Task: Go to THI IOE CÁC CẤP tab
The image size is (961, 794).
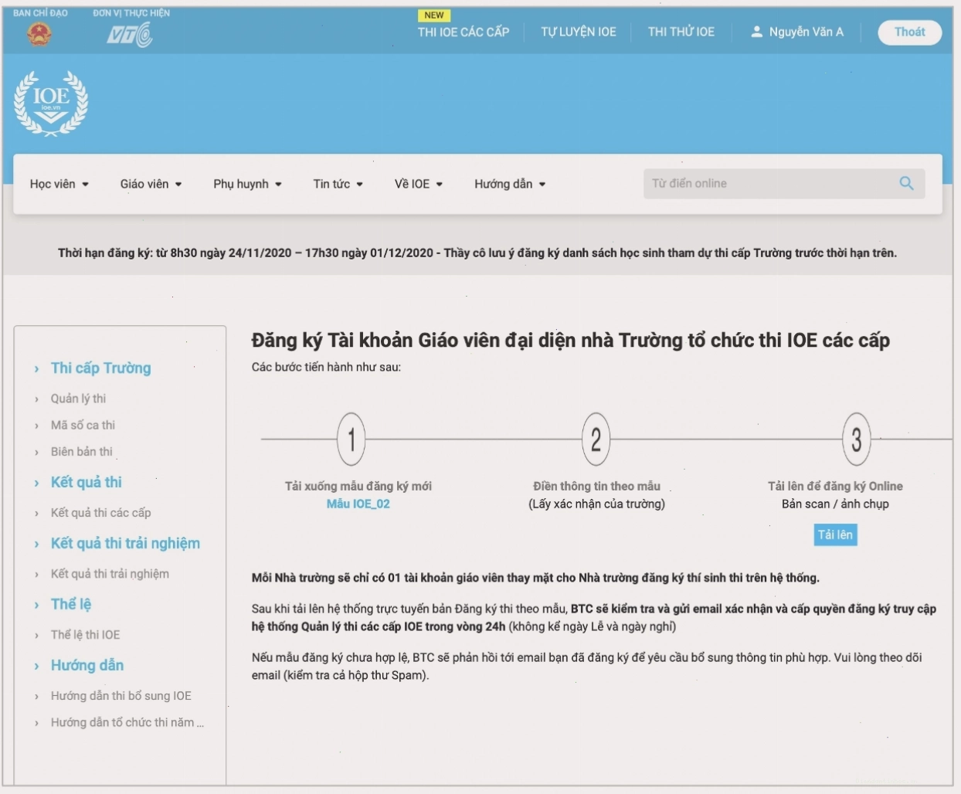Action: pos(464,32)
